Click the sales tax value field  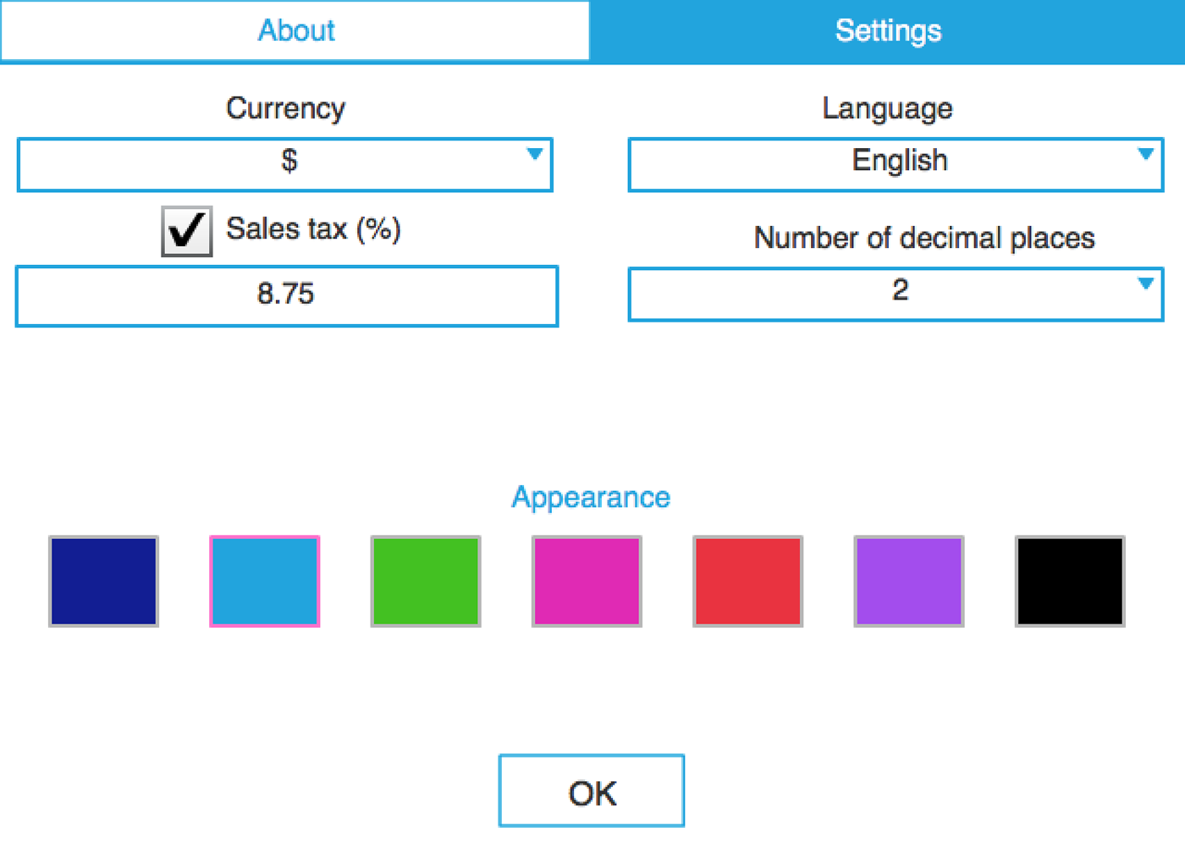pos(286,295)
